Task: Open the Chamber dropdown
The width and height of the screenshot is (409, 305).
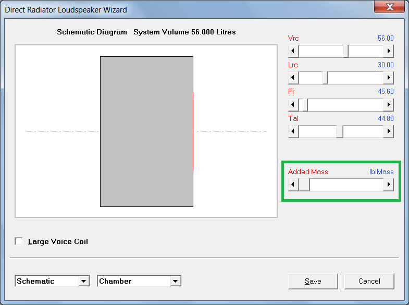Action: (175, 281)
